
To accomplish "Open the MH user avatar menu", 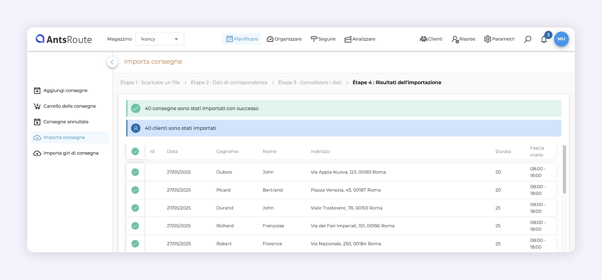I will click(x=561, y=39).
